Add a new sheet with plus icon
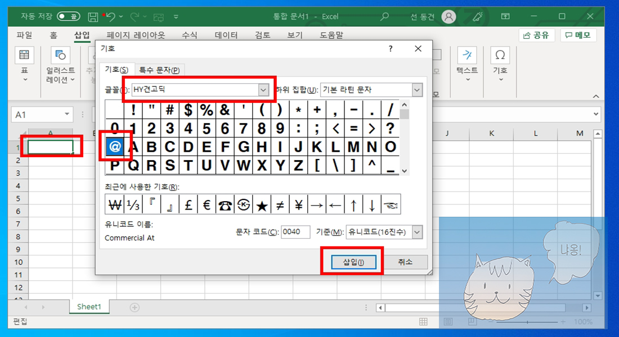The height and width of the screenshot is (337, 619). coord(134,307)
